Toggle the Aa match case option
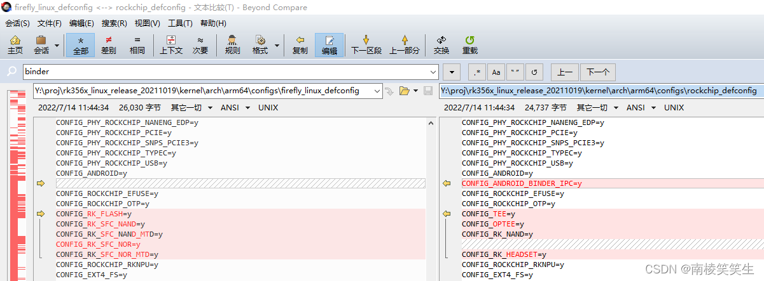Viewport: 764px width, 281px height. [x=496, y=72]
